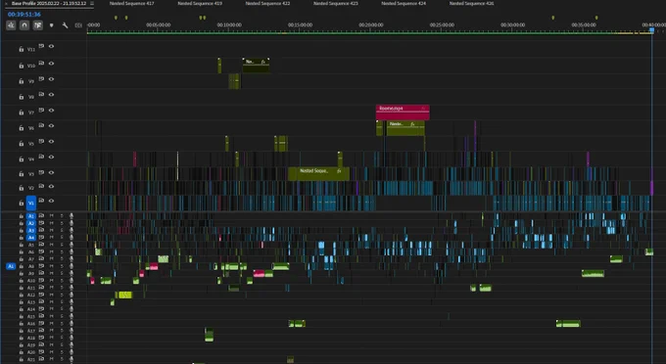Toggle sync lock on track A7
This screenshot has width=666, height=364.
(x=41, y=258)
